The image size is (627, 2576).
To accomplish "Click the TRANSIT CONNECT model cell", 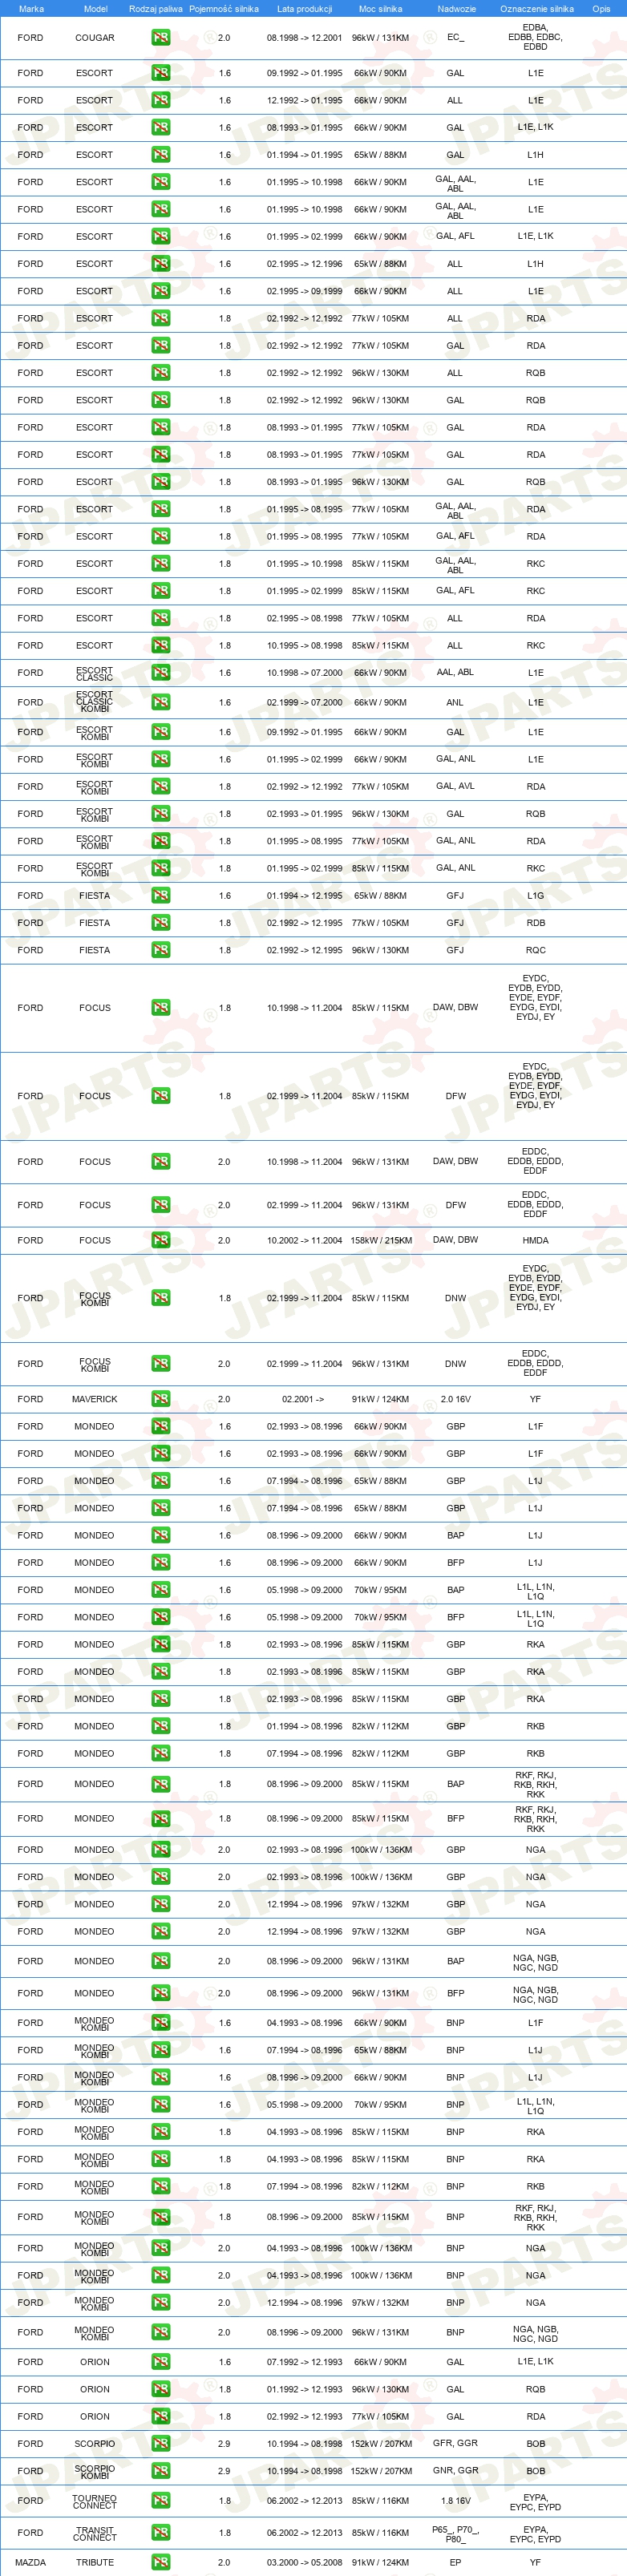I will pos(95,2533).
